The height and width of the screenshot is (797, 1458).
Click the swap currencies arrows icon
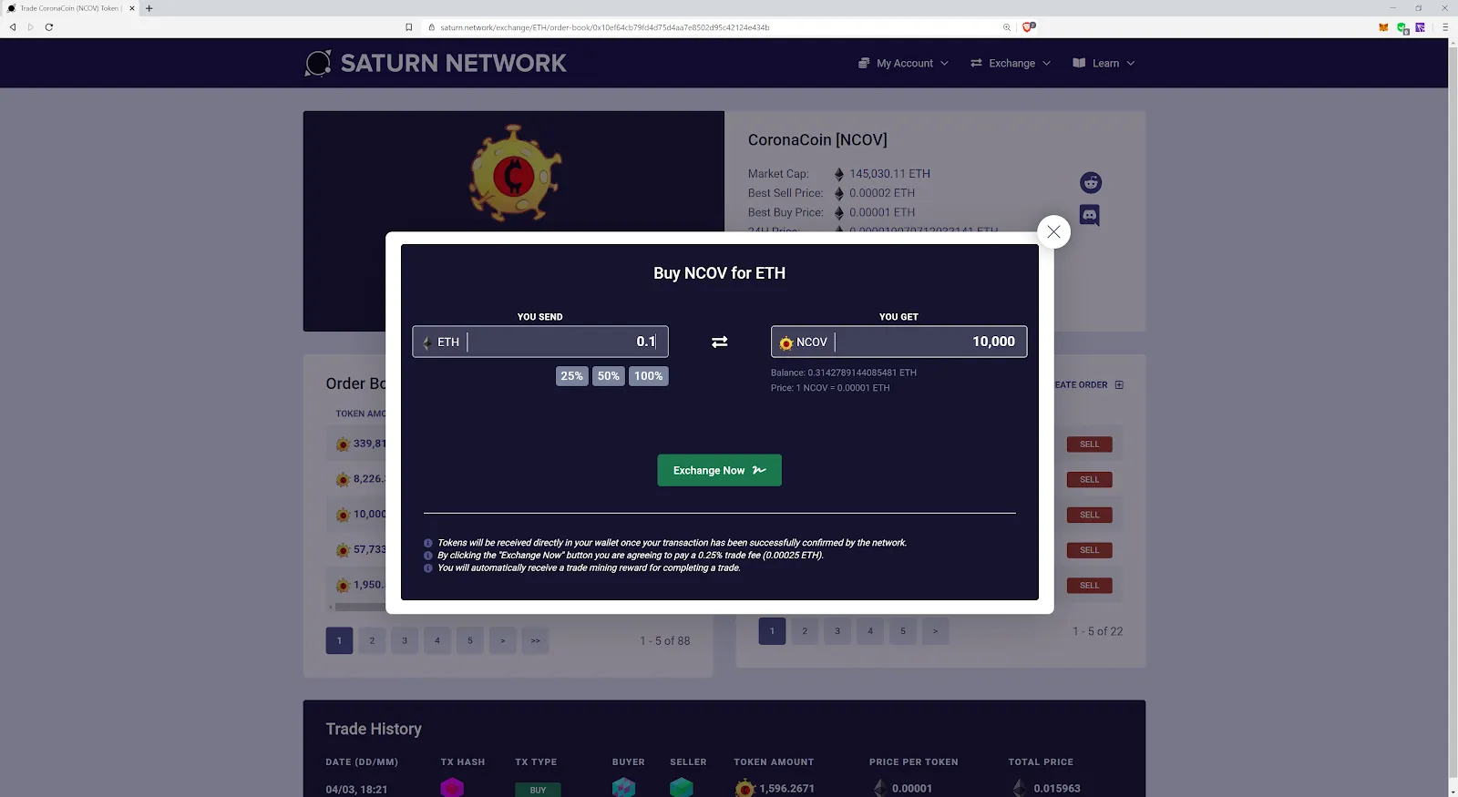pyautogui.click(x=719, y=342)
